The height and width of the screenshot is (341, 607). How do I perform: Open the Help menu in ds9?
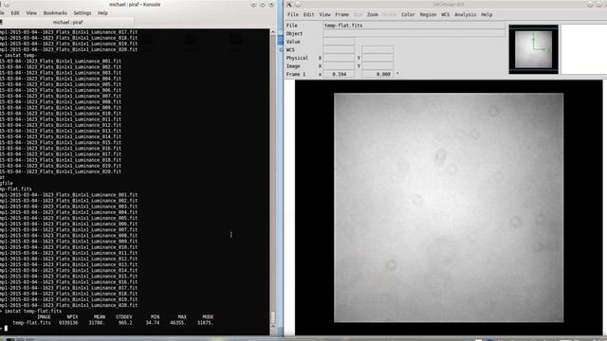click(487, 15)
